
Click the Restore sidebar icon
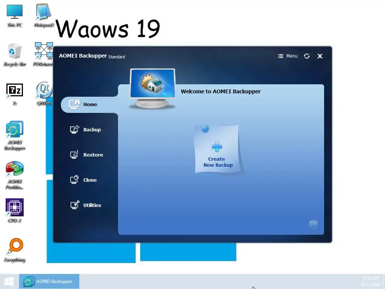(74, 155)
